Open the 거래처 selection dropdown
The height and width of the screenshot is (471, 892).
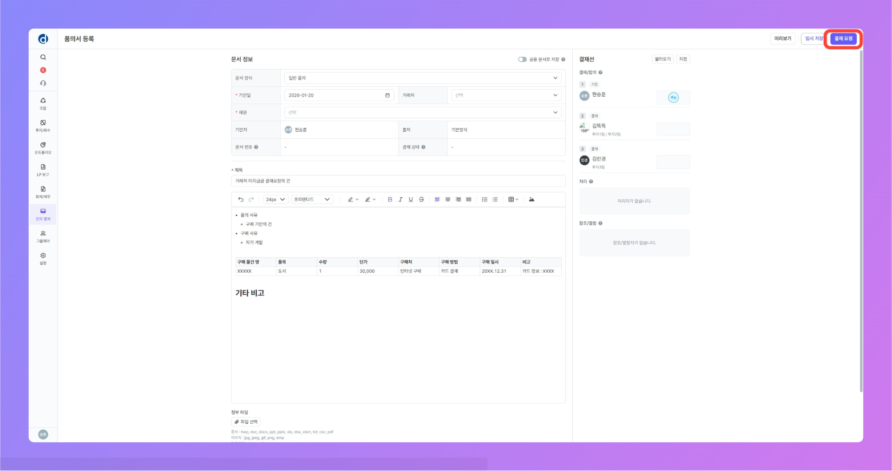[506, 95]
